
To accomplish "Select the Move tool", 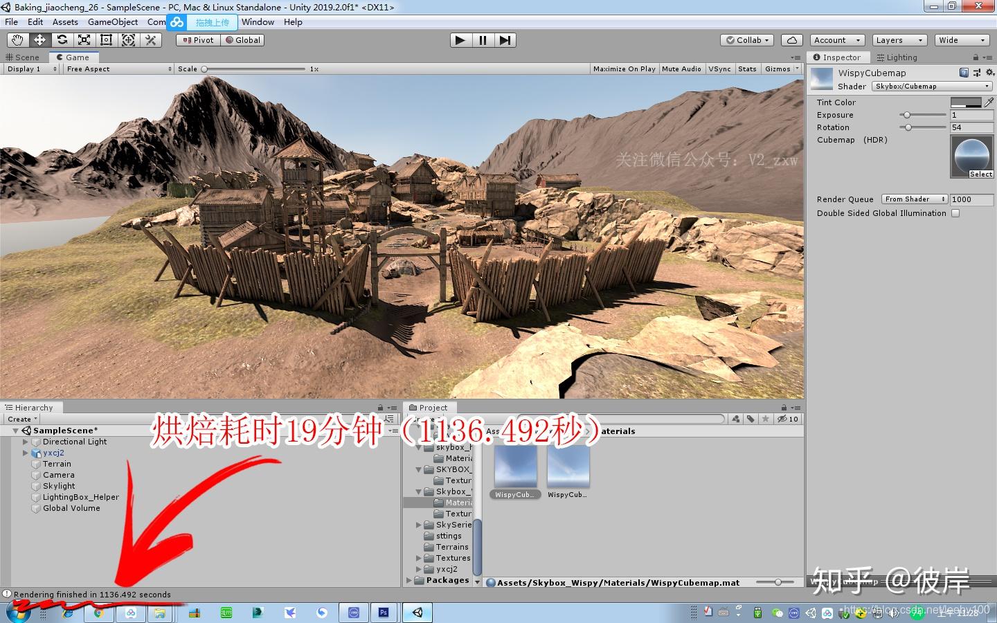I will pyautogui.click(x=39, y=40).
